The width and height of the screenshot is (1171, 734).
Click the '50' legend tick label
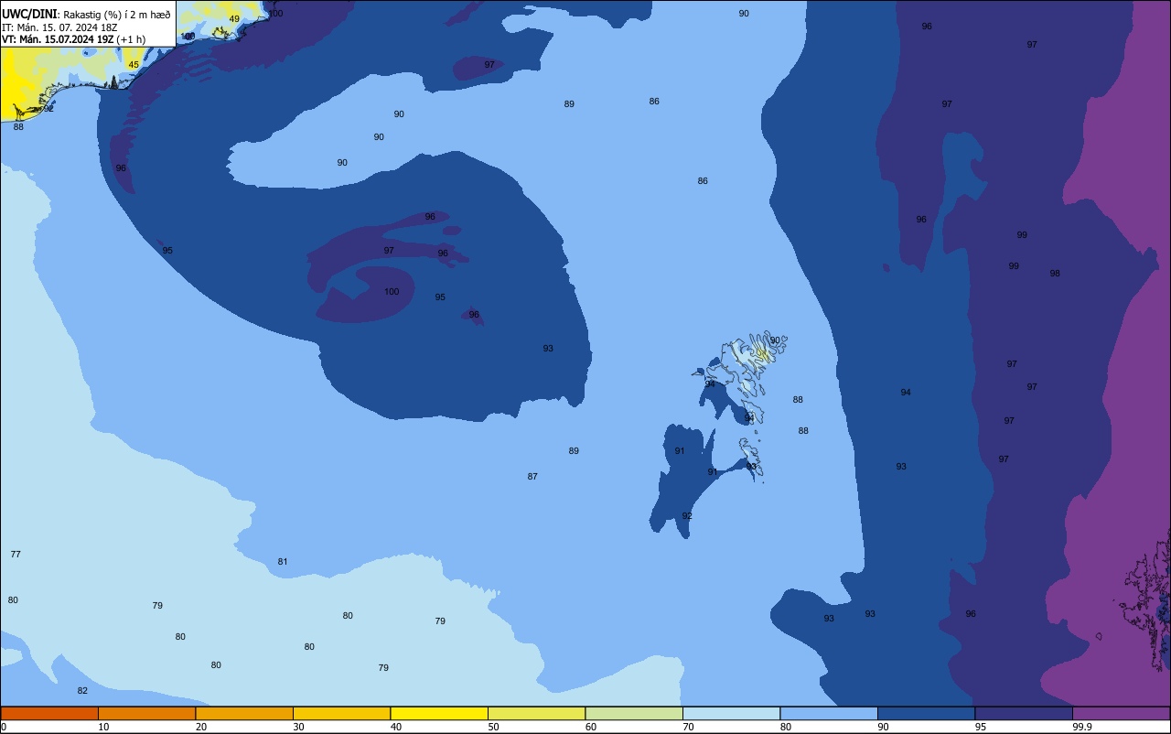point(493,727)
